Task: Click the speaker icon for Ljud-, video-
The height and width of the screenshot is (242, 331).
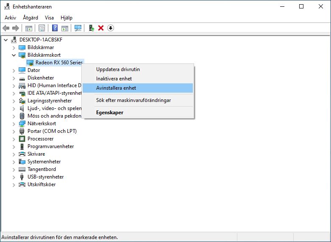Action: tap(22, 108)
